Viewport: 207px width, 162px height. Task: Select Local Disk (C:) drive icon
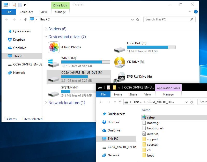(x=120, y=50)
